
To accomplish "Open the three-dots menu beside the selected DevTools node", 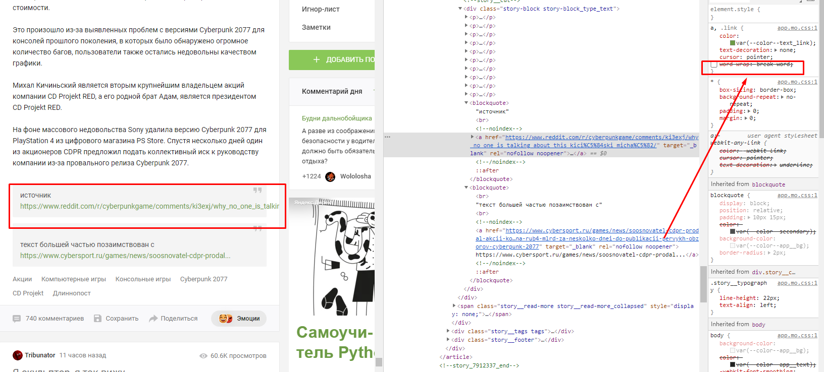I will tap(387, 137).
